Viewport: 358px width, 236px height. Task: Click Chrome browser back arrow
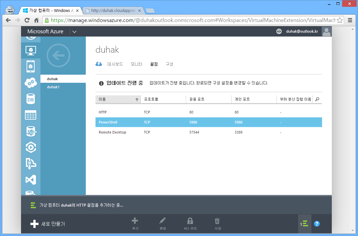pyautogui.click(x=8, y=20)
